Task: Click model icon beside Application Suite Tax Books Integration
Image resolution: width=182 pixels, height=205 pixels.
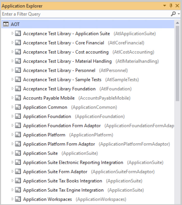Action: pyautogui.click(x=18, y=180)
